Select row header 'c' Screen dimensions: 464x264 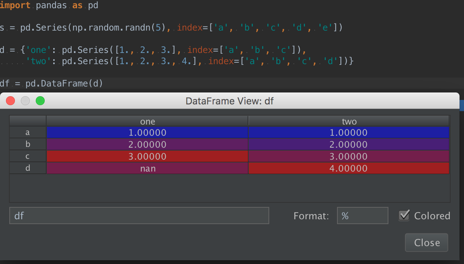[28, 156]
